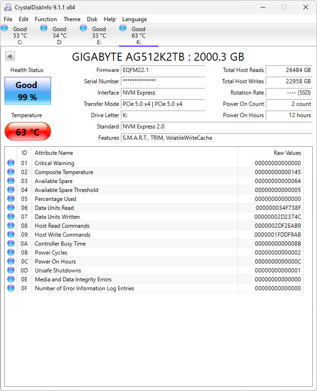Switch to drive D: disk tab
The image size is (317, 391).
[x=59, y=35]
